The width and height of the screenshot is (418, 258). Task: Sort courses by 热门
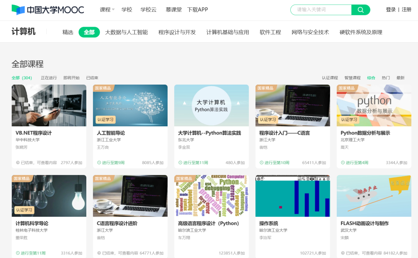point(386,78)
